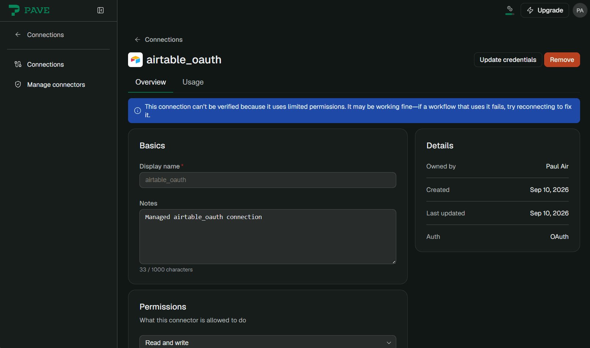The image size is (590, 348).
Task: Switch to the Overview tab
Action: tap(150, 82)
